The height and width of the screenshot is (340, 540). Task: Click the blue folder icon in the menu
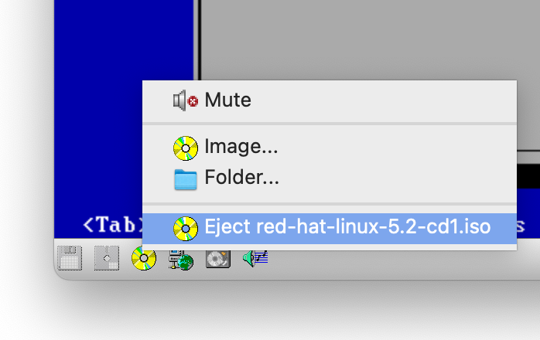click(x=186, y=179)
